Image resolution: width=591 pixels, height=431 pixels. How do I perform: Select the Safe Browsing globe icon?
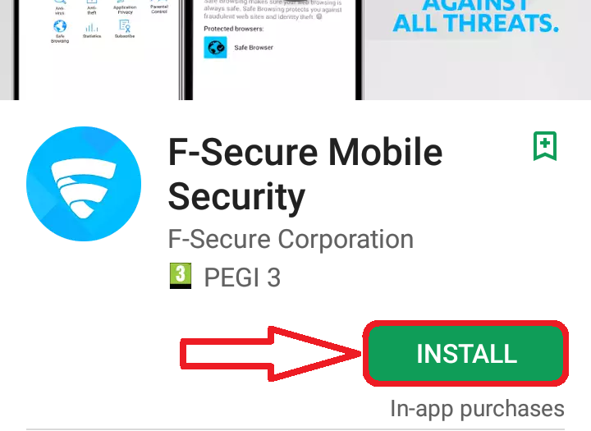point(60,26)
